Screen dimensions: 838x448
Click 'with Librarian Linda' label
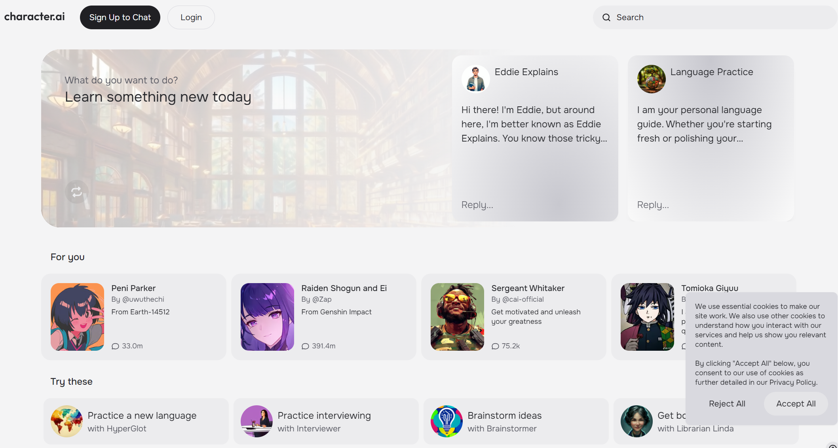695,429
